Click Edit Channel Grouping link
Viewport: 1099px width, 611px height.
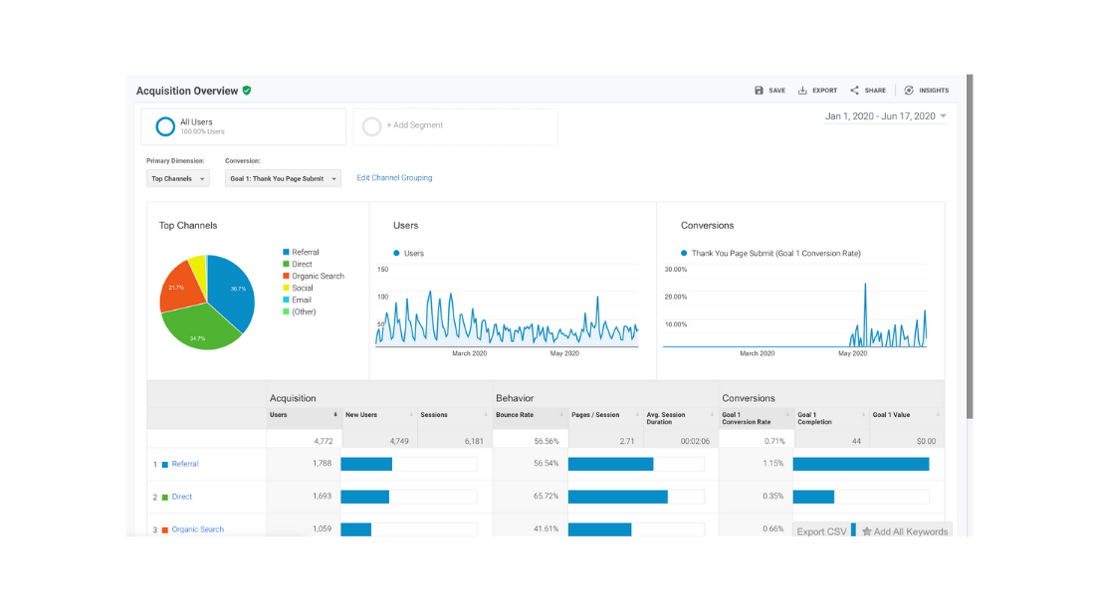pyautogui.click(x=394, y=178)
